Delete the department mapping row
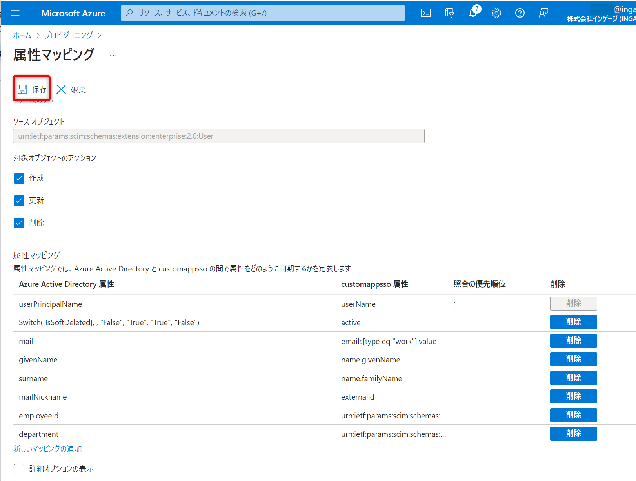This screenshot has width=636, height=481. coord(573,434)
